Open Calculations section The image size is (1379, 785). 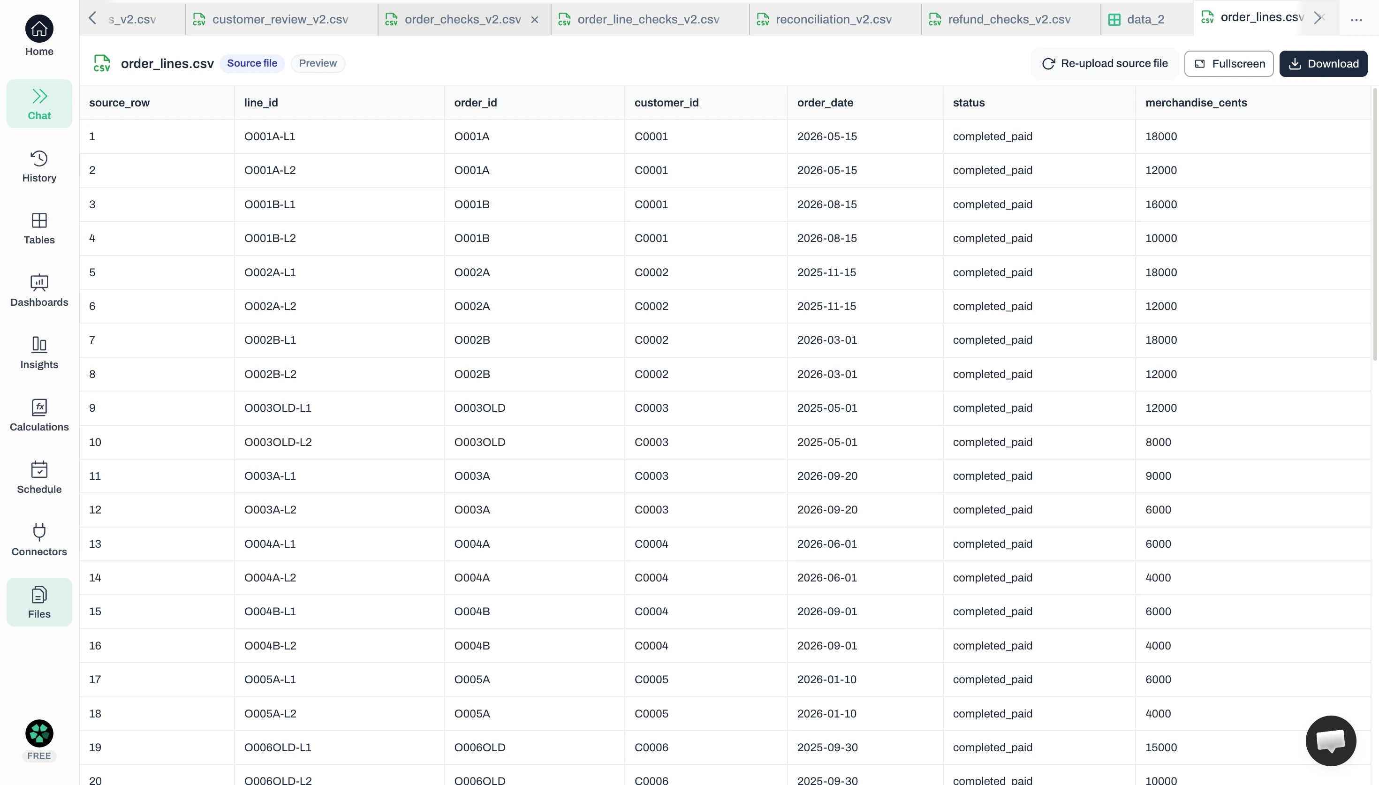39,415
